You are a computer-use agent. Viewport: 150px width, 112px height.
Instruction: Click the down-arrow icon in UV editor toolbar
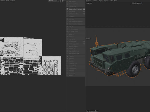[65, 1]
